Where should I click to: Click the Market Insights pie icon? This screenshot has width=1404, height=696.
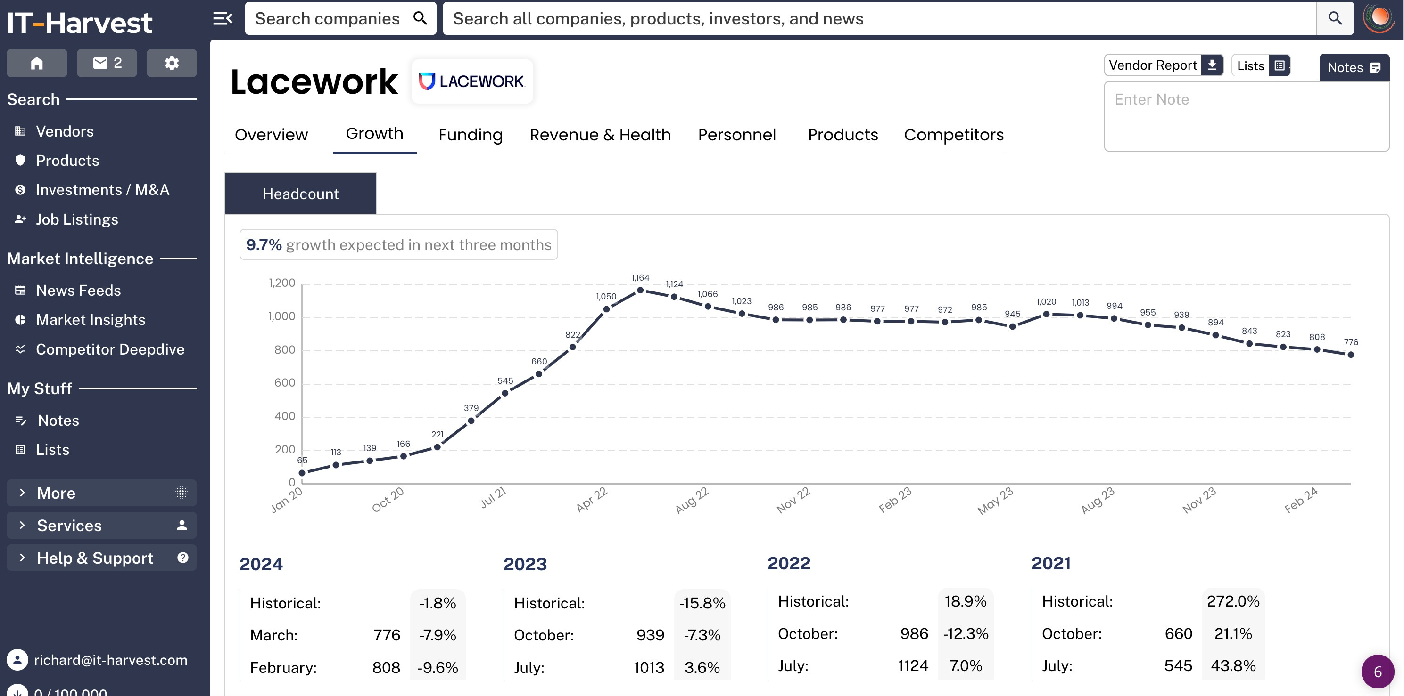pos(20,320)
